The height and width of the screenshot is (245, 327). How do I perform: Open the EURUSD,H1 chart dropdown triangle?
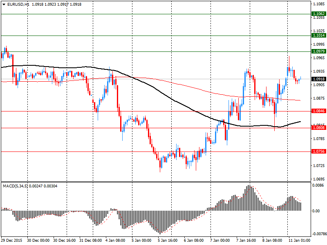pos(4,4)
